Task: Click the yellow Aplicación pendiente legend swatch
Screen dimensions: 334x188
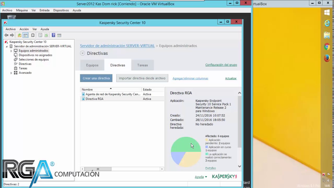Action: [x=207, y=140]
